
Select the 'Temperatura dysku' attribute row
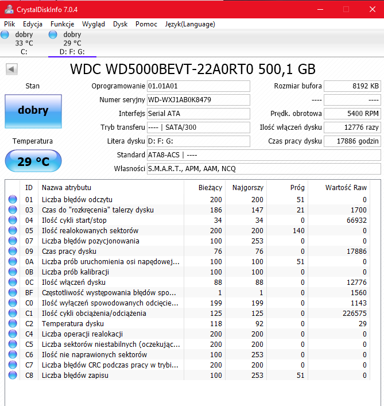click(187, 323)
